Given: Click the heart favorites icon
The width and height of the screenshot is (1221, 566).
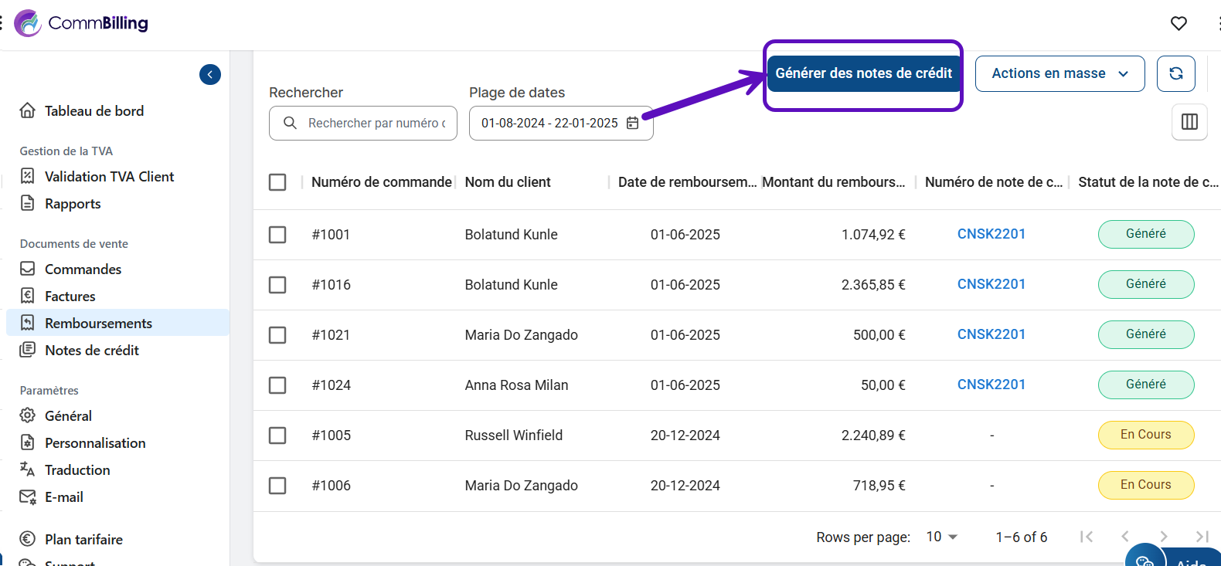Looking at the screenshot, I should (1178, 23).
